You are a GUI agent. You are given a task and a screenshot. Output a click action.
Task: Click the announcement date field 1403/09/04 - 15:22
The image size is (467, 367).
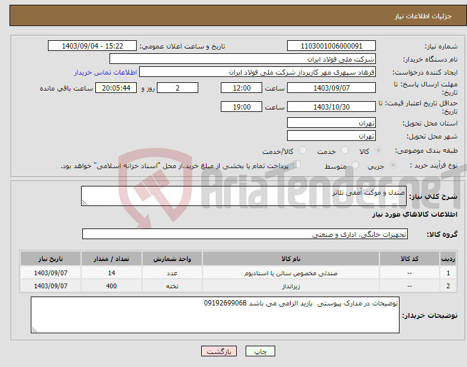[92, 46]
